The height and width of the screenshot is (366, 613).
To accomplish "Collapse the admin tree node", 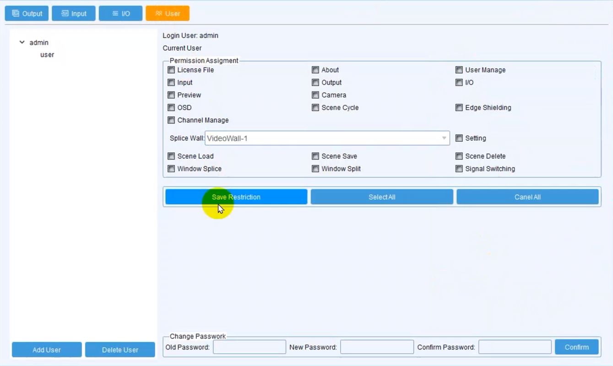I will point(22,42).
